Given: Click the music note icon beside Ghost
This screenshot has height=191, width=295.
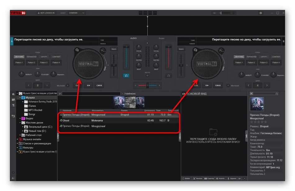Looking at the screenshot, I should pyautogui.click(x=61, y=120).
